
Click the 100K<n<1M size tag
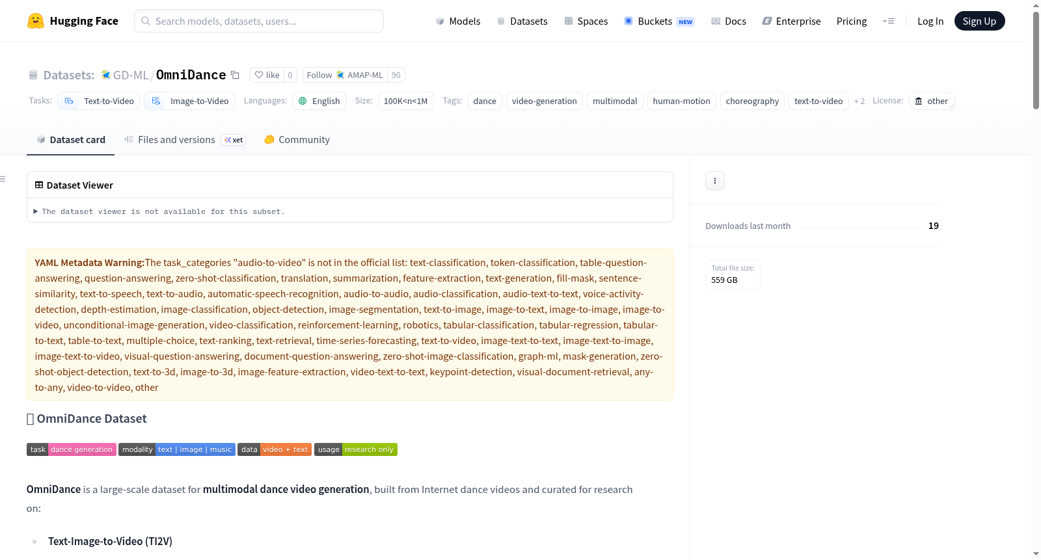(406, 101)
